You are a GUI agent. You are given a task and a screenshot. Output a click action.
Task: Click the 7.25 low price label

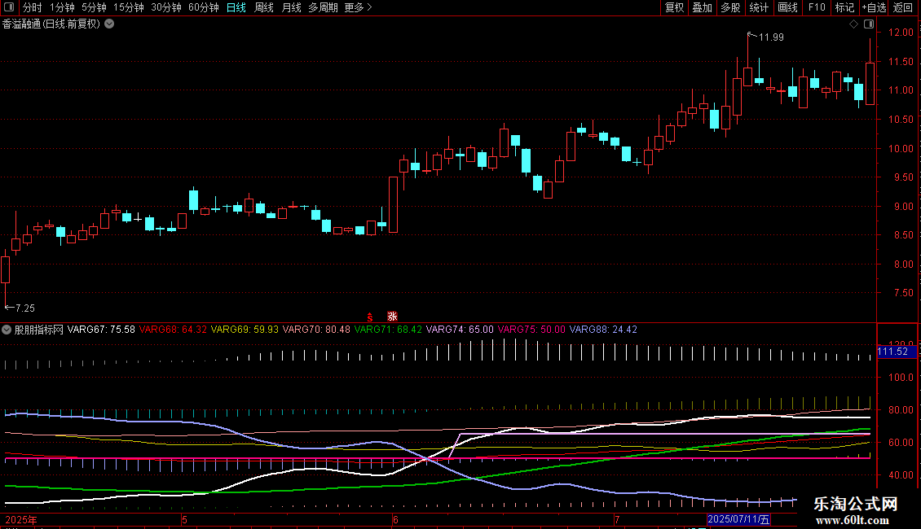(x=25, y=308)
